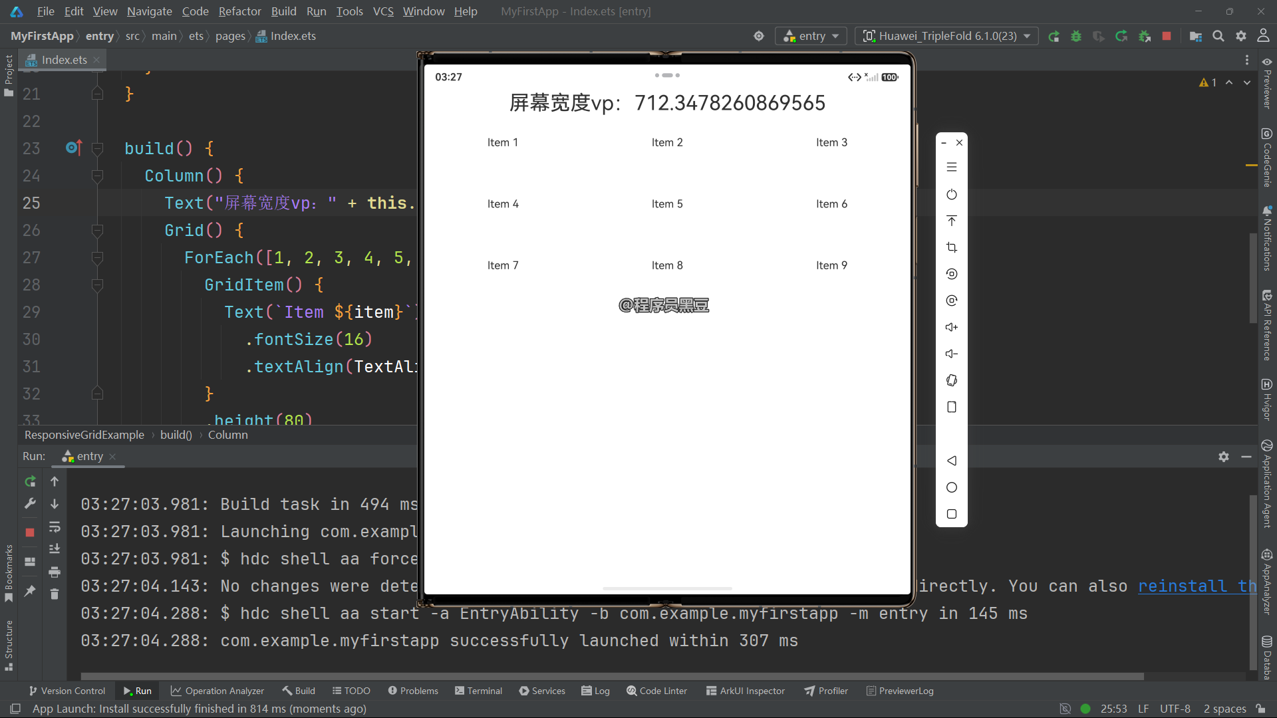Toggle pin tab in the Run panel
The width and height of the screenshot is (1277, 718).
(30, 590)
